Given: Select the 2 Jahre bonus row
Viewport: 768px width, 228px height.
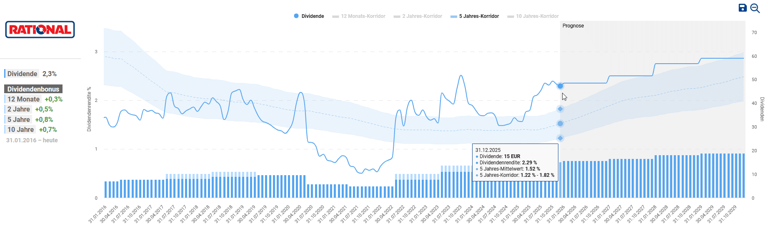Looking at the screenshot, I should [30, 109].
